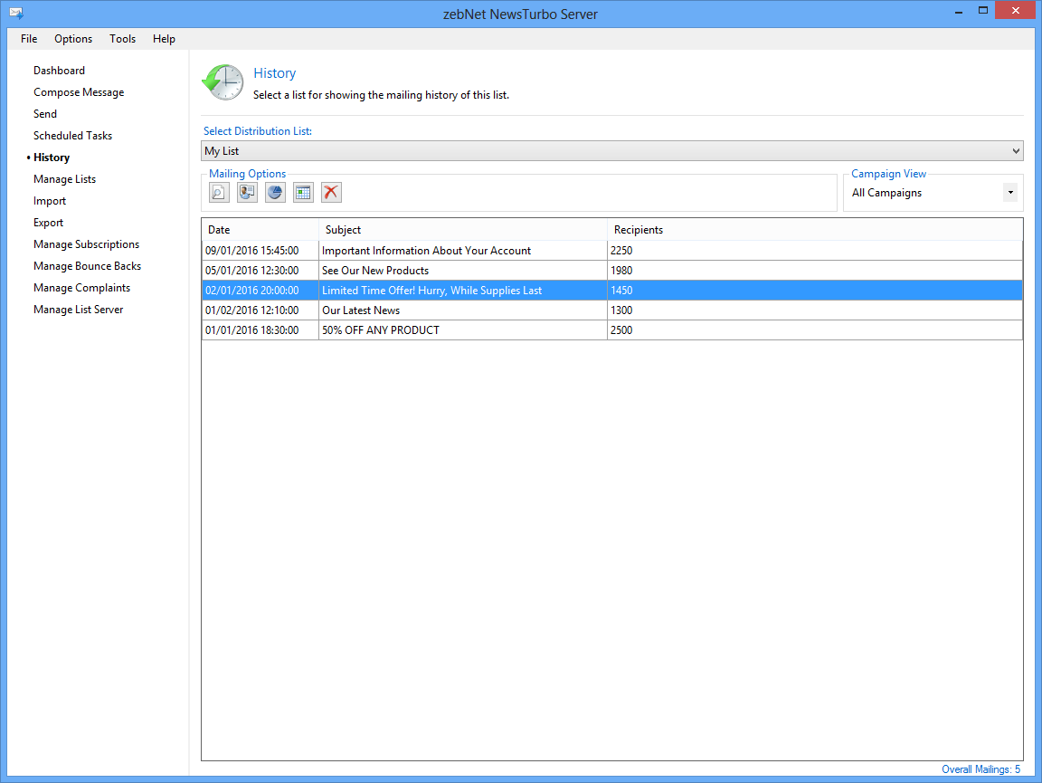Navigate to Manage Bounce Backs
Screen dimensions: 1042x783
point(87,266)
